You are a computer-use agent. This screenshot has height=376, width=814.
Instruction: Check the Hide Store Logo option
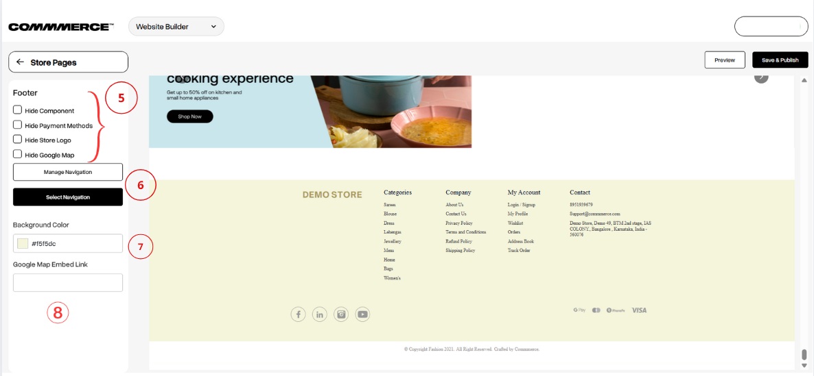click(x=18, y=140)
